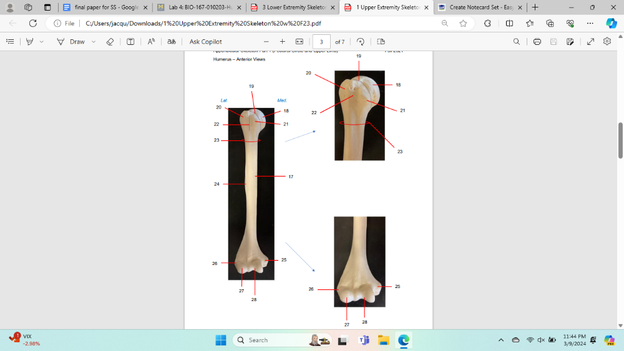Expand the Highlight tool dropdown arrow

point(42,42)
